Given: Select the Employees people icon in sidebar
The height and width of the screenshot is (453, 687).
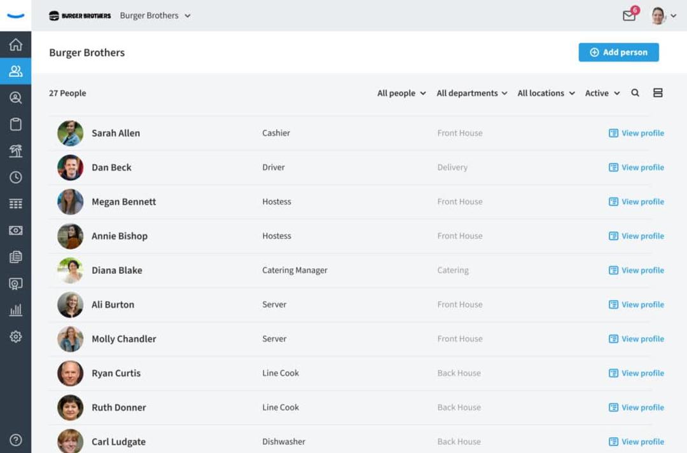Looking at the screenshot, I should pos(15,71).
